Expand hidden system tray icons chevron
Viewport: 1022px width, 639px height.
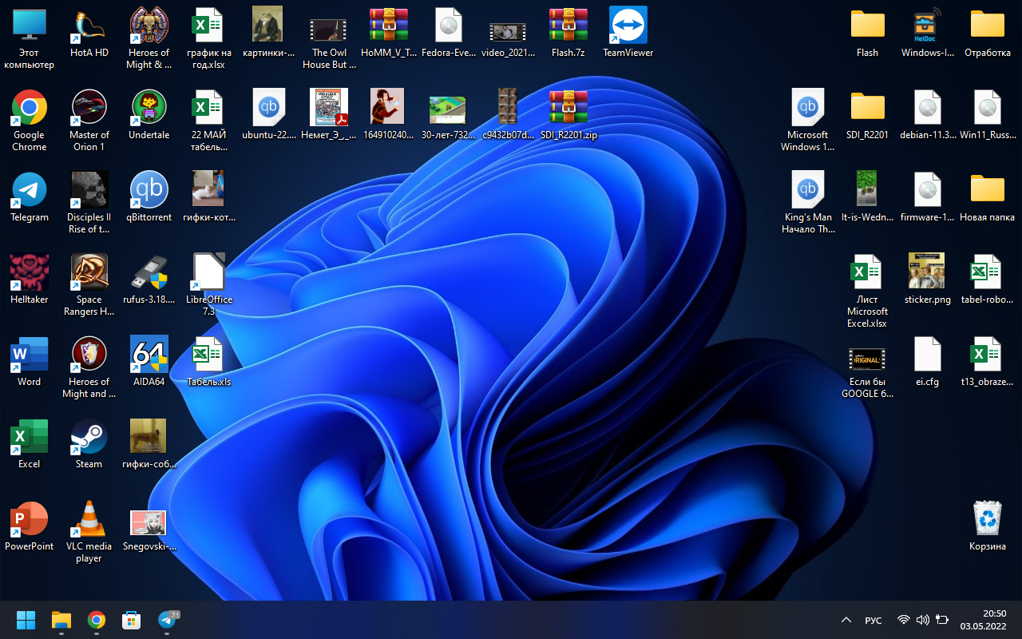(846, 620)
